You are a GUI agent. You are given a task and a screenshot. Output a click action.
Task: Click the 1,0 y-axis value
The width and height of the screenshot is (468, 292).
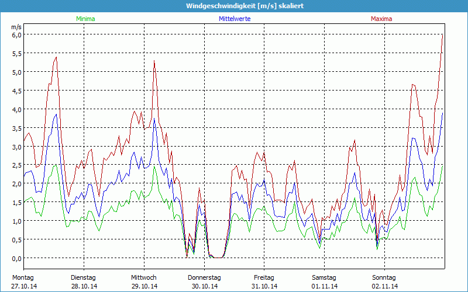point(17,221)
